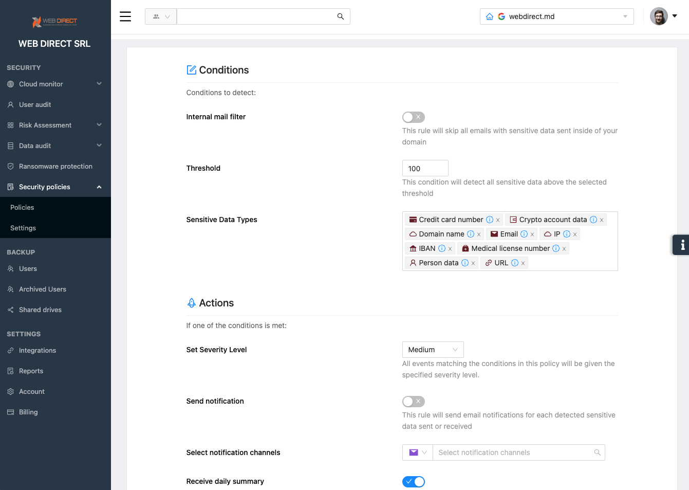
Task: Click the hamburger menu icon
Action: (125, 16)
